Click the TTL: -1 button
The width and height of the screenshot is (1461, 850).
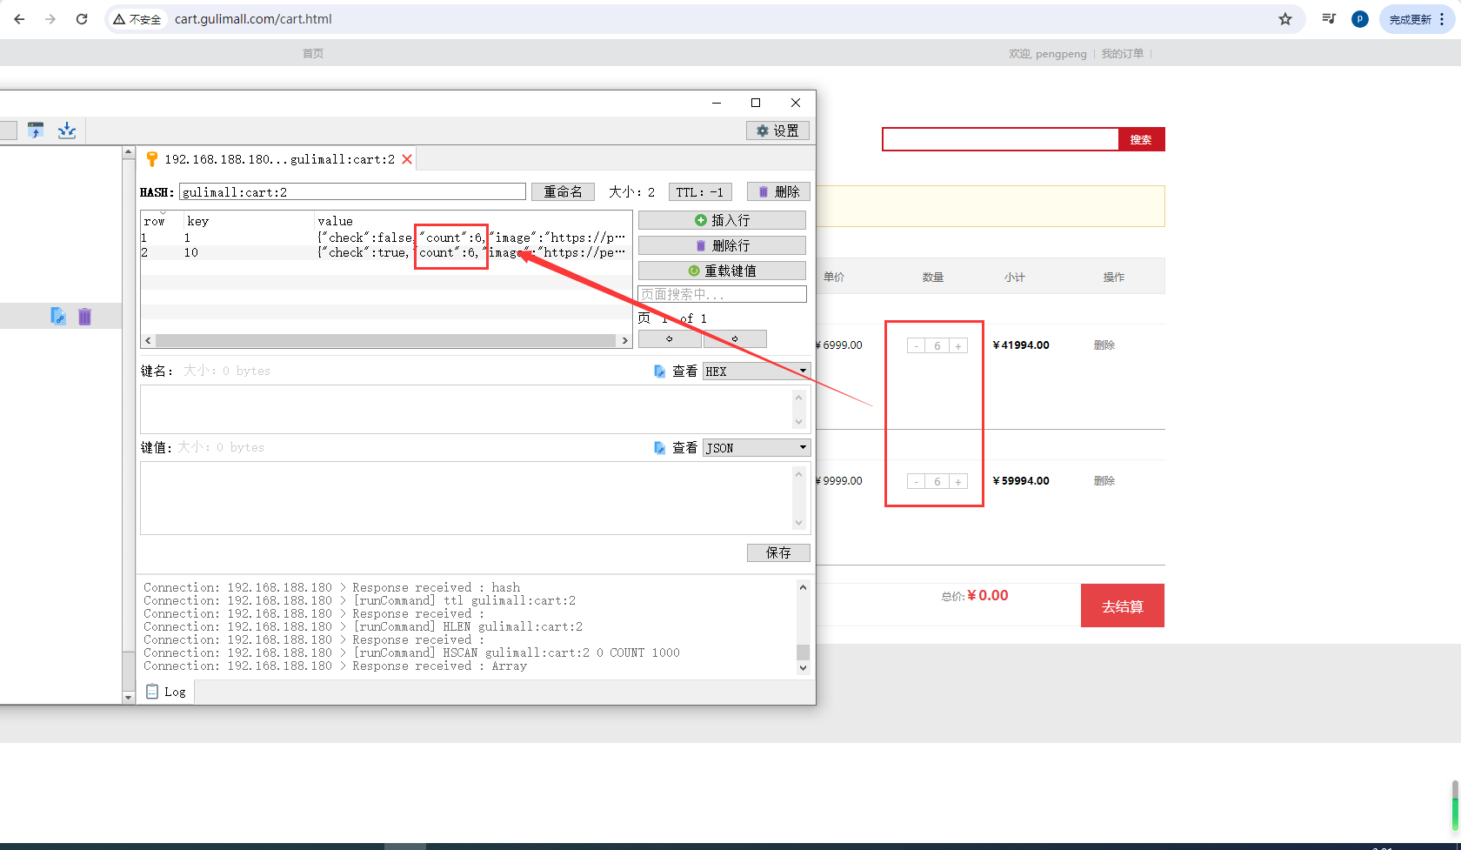pos(700,191)
